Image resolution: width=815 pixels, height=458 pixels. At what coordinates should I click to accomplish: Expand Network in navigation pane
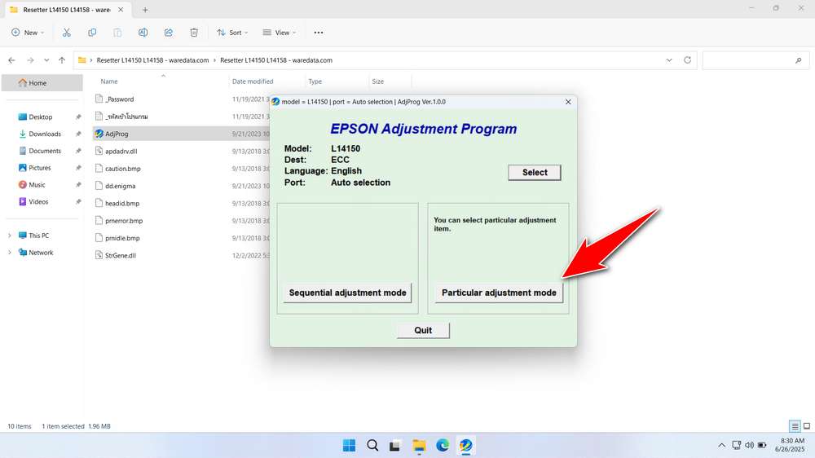click(x=9, y=253)
